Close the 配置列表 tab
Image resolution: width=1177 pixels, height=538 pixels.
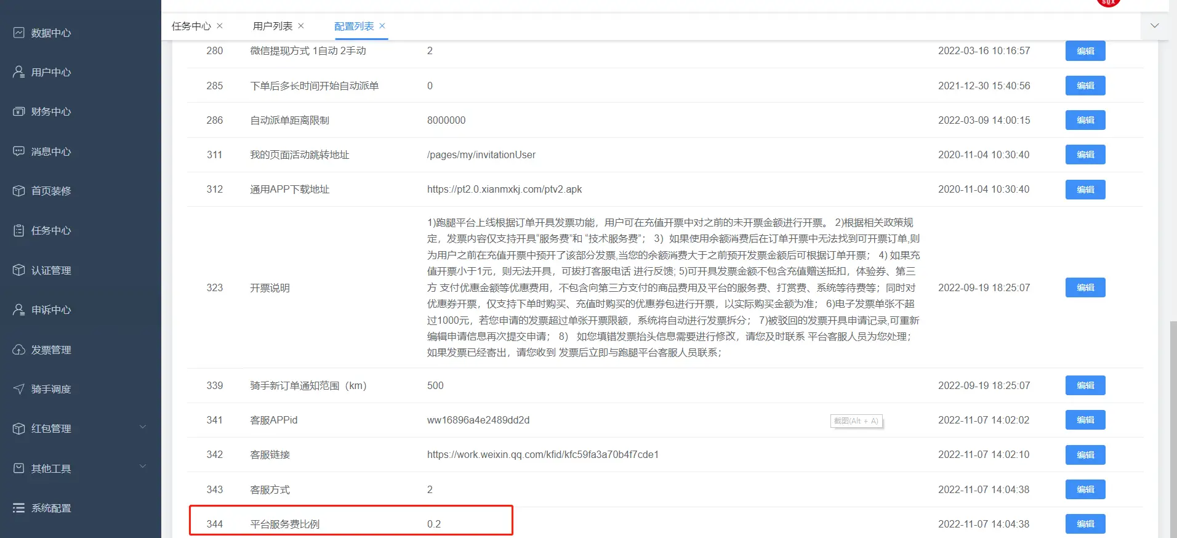pos(382,26)
